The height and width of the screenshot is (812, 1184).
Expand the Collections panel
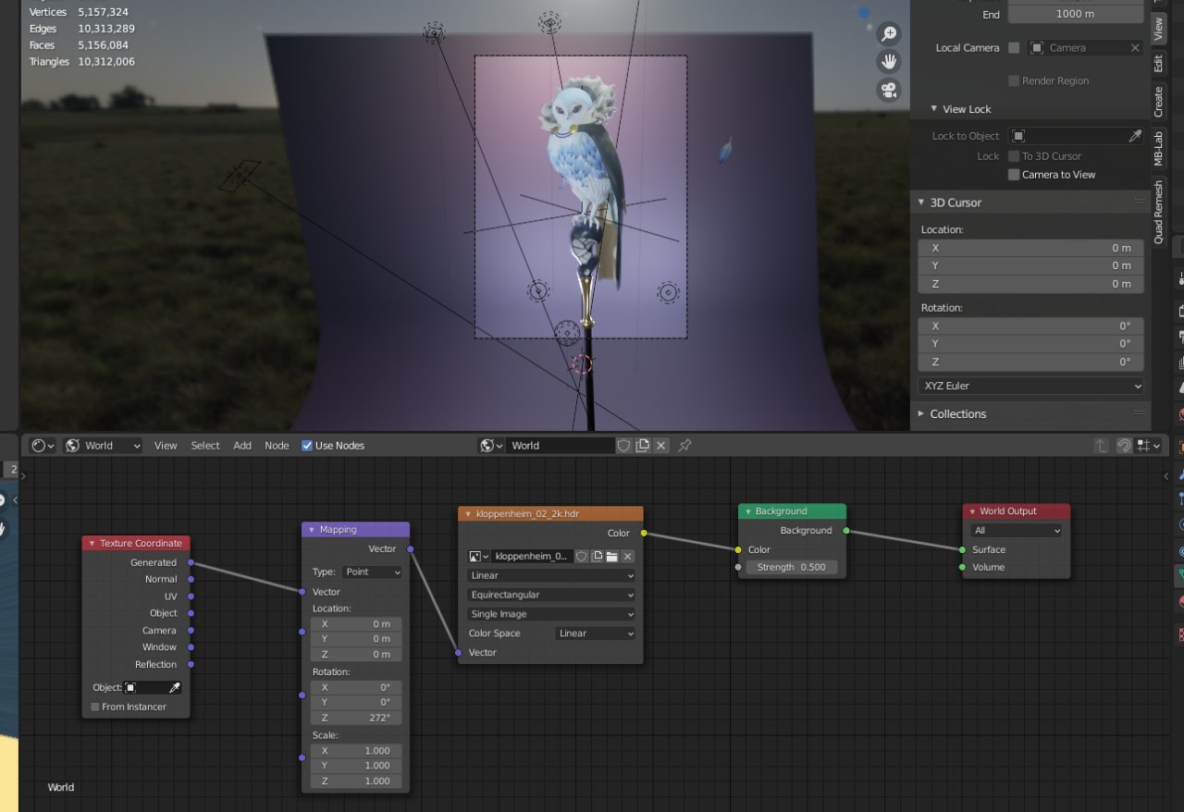pyautogui.click(x=921, y=413)
